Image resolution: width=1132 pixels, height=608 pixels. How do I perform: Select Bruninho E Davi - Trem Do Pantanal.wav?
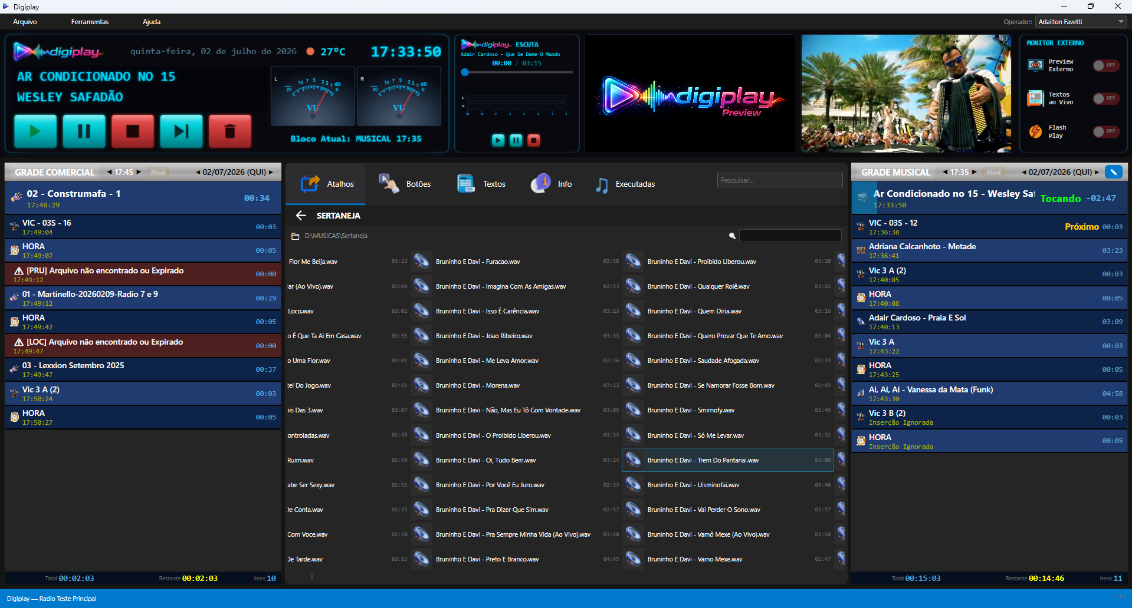coord(727,460)
